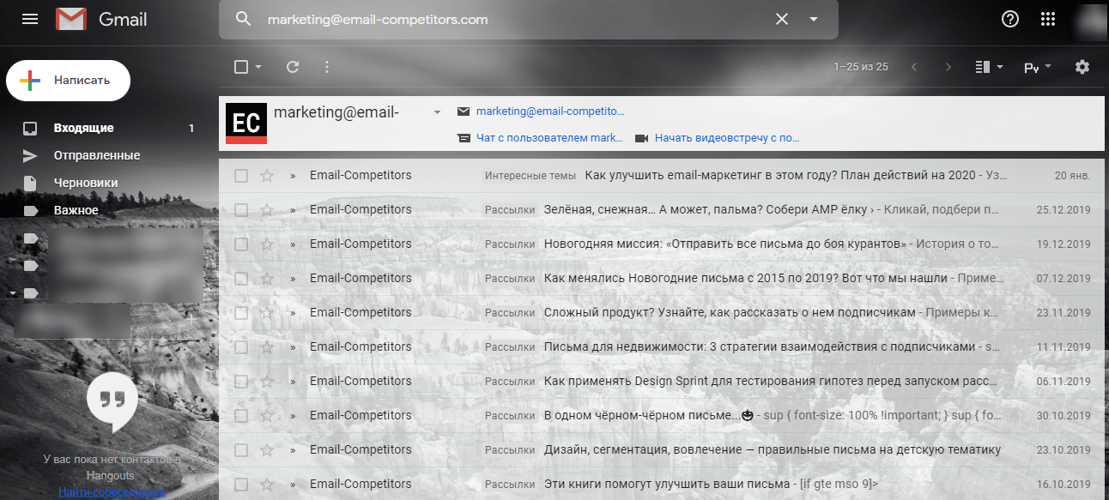Image resolution: width=1109 pixels, height=500 pixels.
Task: Open the Google apps grid
Action: click(1048, 19)
